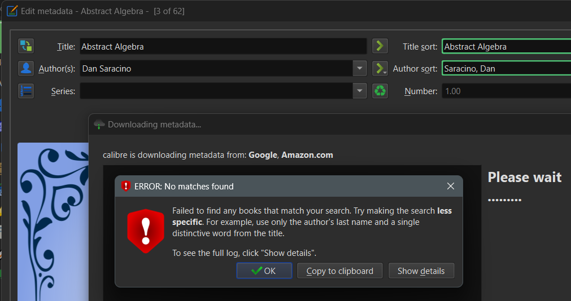Open the manage authors editor icon
The width and height of the screenshot is (571, 301).
tap(26, 68)
